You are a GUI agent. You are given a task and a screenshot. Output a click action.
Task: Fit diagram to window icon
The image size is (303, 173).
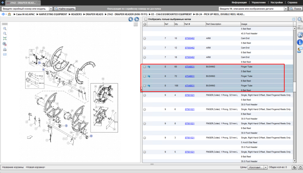5,38
